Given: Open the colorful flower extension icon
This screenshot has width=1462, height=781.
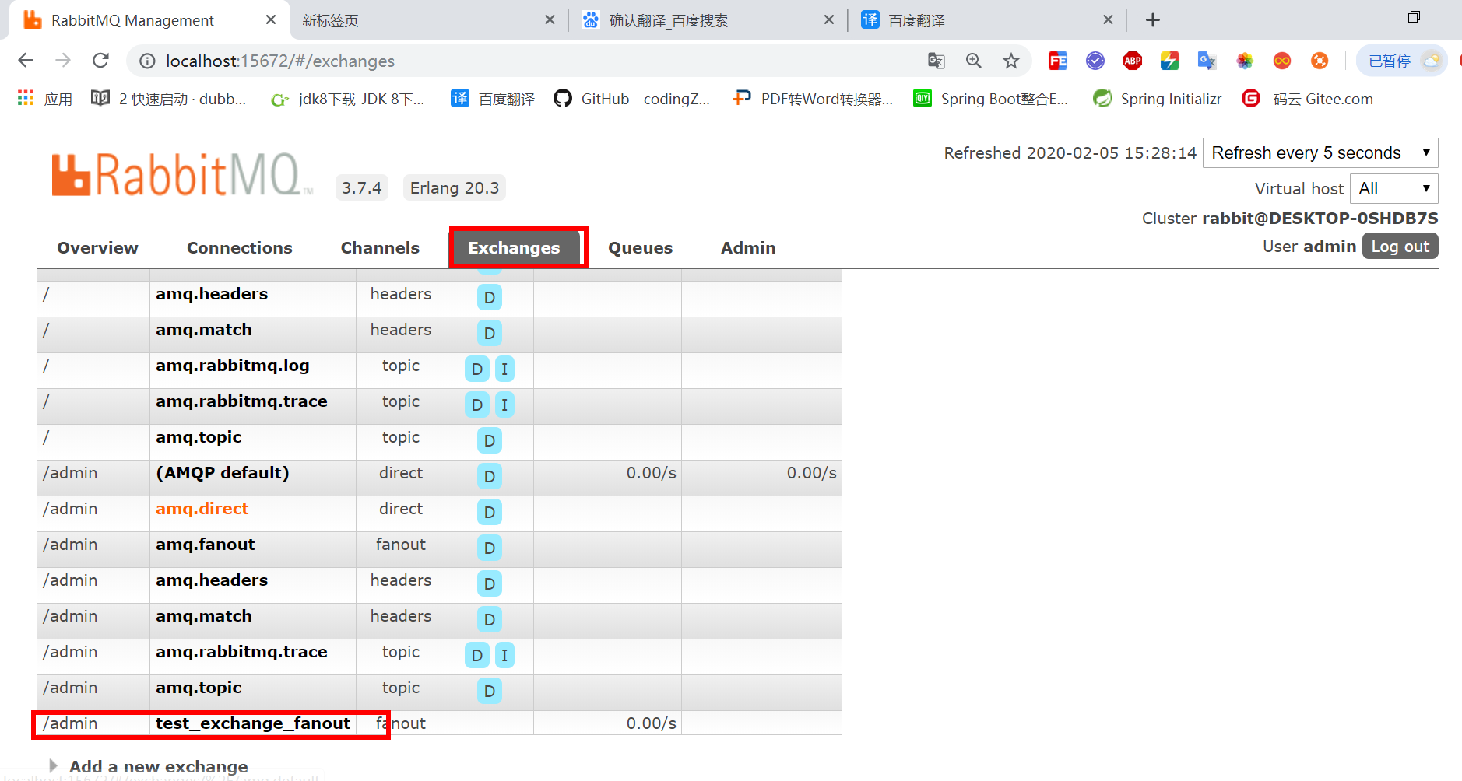Looking at the screenshot, I should (x=1245, y=61).
